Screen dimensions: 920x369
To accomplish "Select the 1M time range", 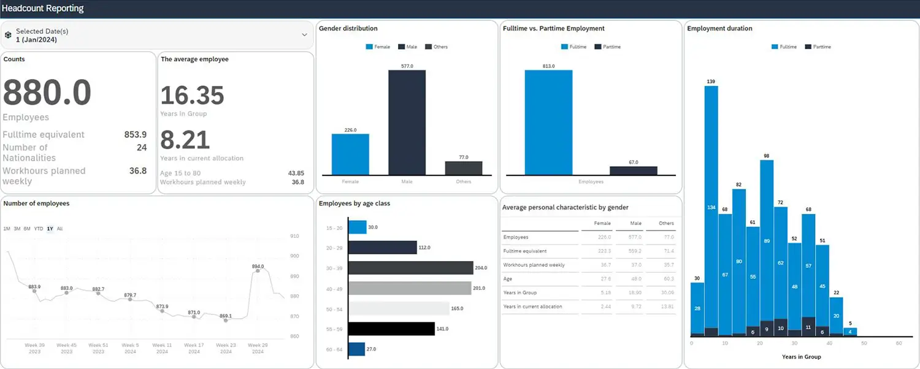I will [7, 229].
